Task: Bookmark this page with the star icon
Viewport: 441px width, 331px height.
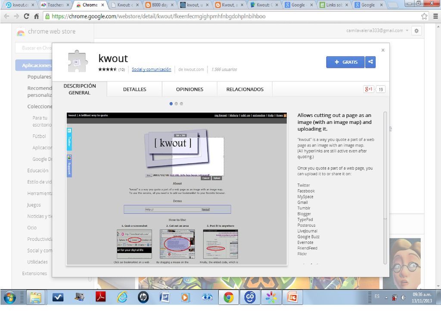Action: pos(424,16)
